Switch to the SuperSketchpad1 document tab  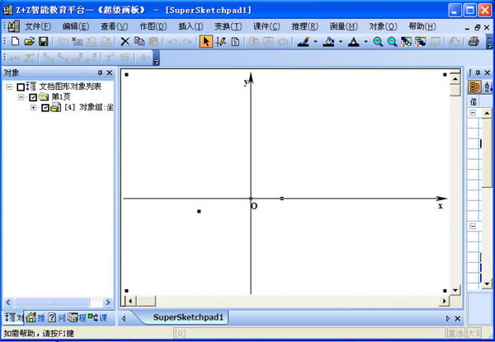[x=188, y=317]
